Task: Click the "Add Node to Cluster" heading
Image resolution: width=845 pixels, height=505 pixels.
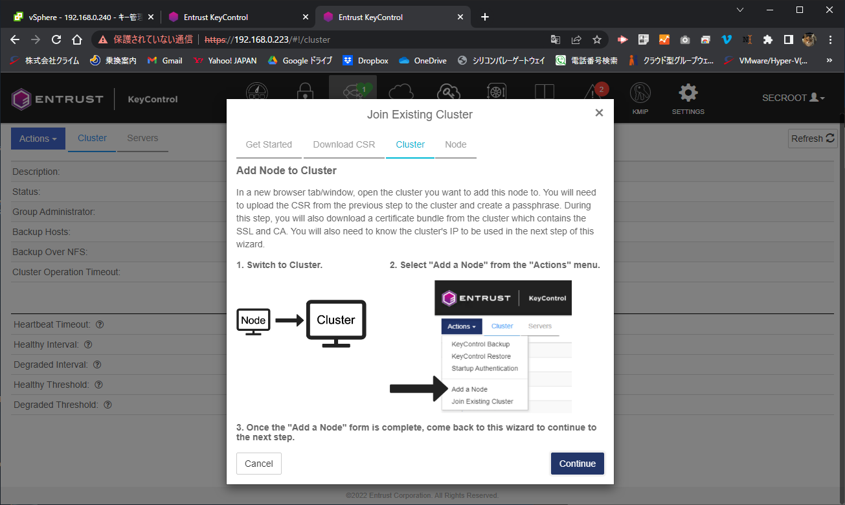Action: tap(286, 171)
